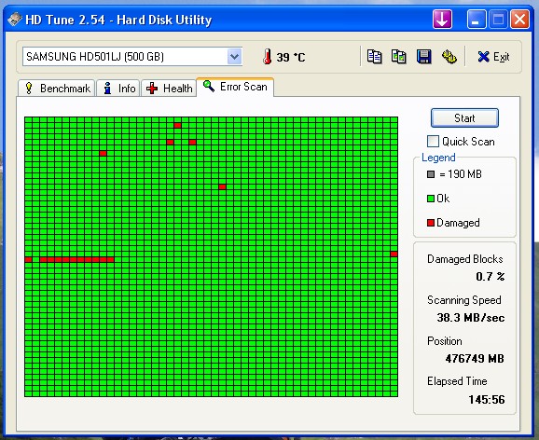The width and height of the screenshot is (539, 440).
Task: Click the topmost damaged red block in grid
Action: click(177, 126)
